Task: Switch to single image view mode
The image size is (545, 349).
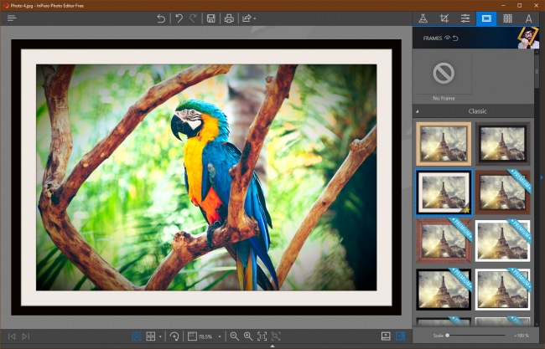Action: (137, 336)
